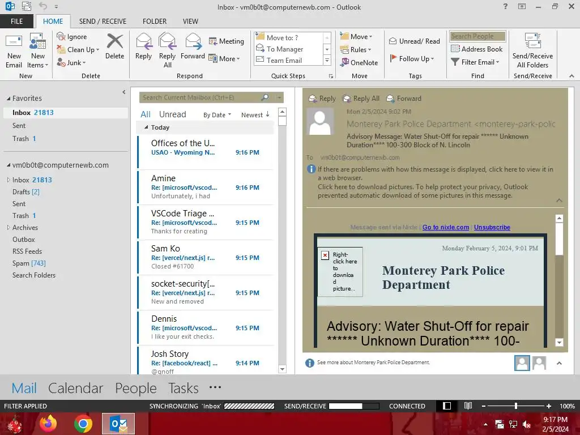This screenshot has width=580, height=435.
Task: Toggle Newest sort order
Action: (x=255, y=114)
